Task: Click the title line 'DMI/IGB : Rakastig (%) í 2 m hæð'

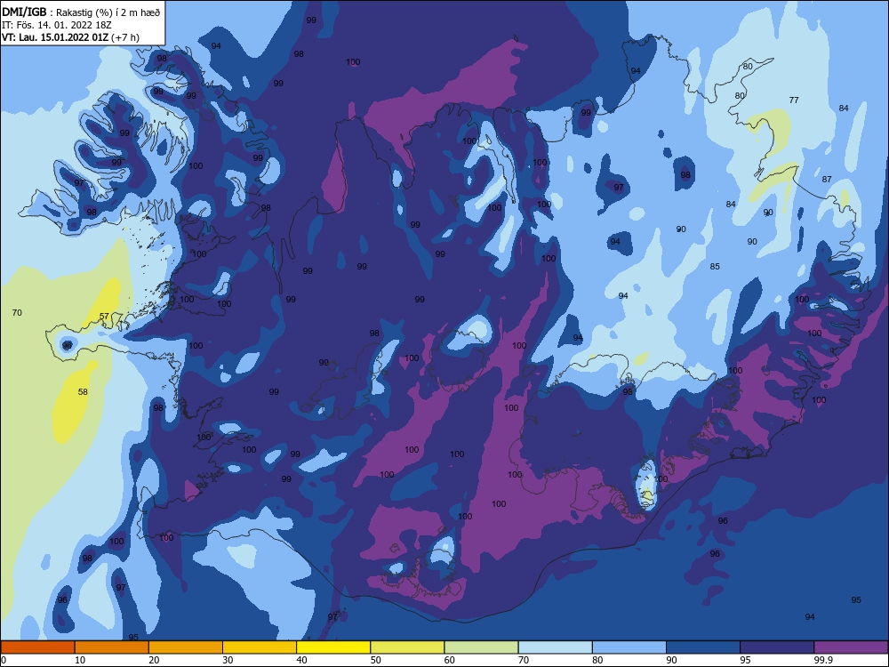Action: (81, 12)
